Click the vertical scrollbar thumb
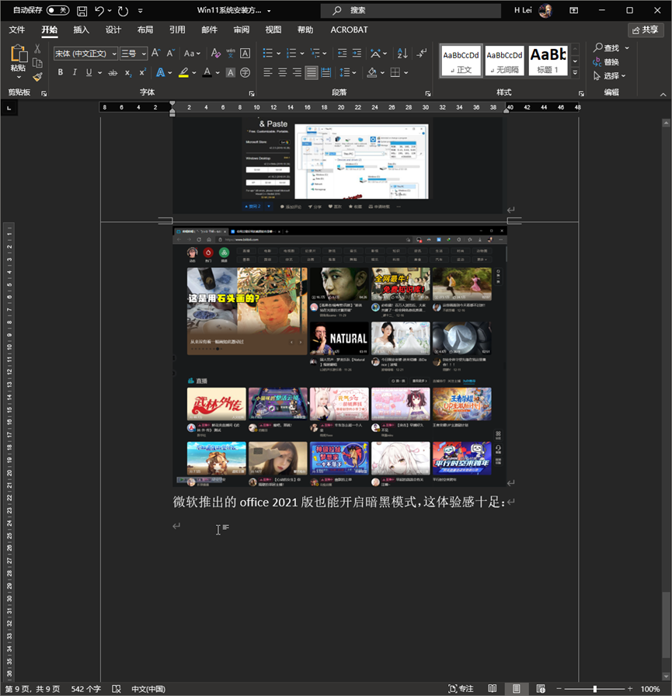Screen dimensions: 672x696 tap(666, 625)
